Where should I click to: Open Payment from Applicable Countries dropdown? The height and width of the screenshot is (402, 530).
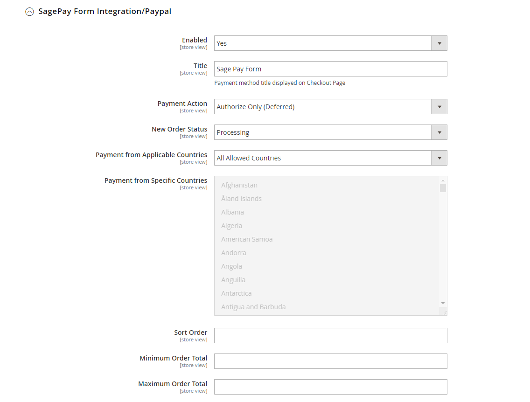pos(330,158)
